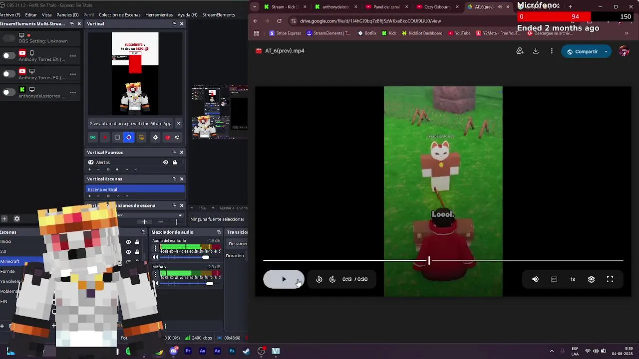Open options for first Anthony Torres EX
639x359 pixels.
click(x=73, y=56)
